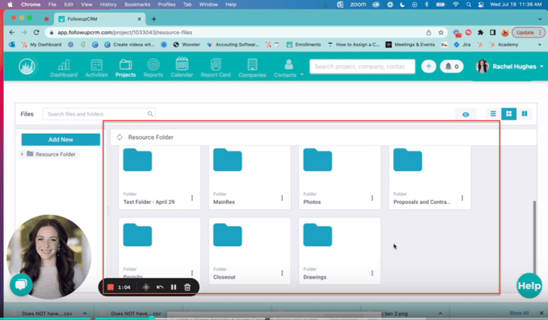This screenshot has height=320, width=548.
Task: Click the Search files and folders field
Action: tap(100, 114)
